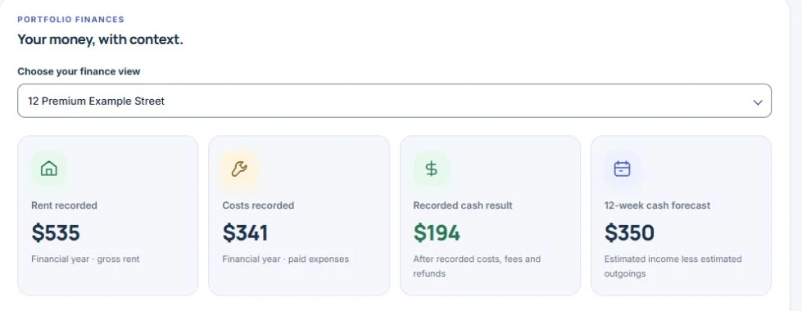Click the 12-week cash forecast label
This screenshot has width=802, height=311.
[657, 205]
